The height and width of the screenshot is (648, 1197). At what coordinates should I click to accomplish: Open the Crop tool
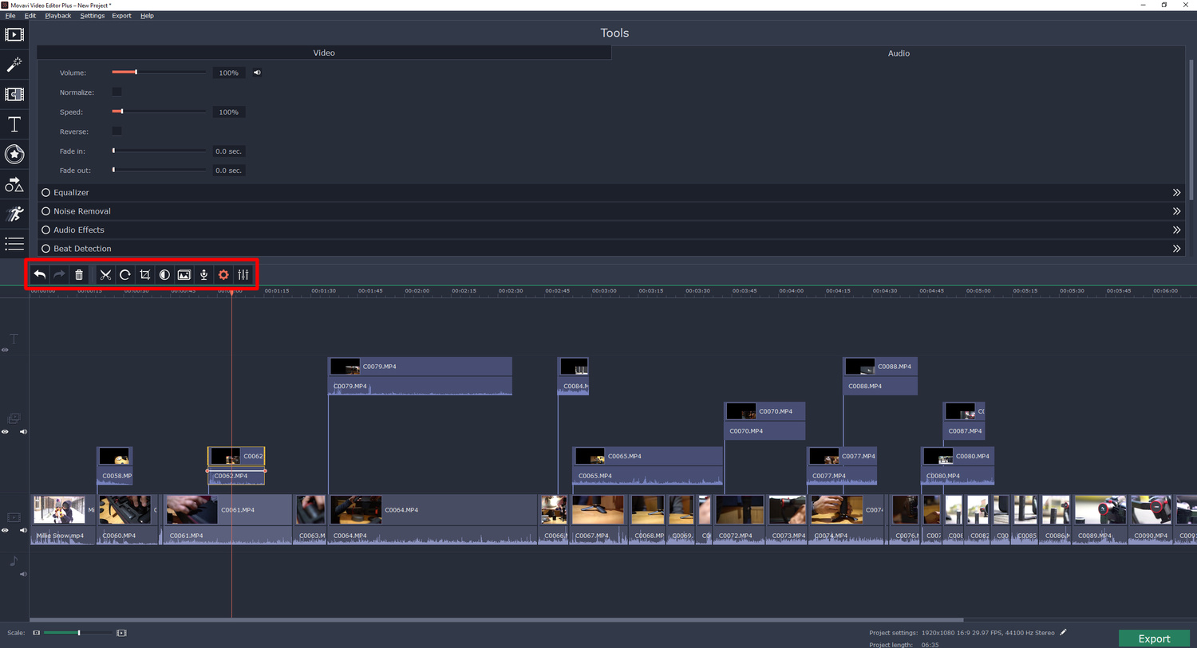(144, 274)
